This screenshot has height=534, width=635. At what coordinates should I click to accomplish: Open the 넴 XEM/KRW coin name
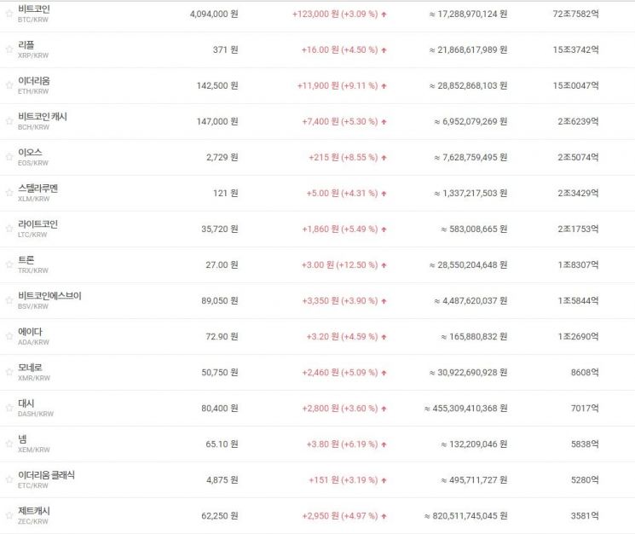click(33, 444)
